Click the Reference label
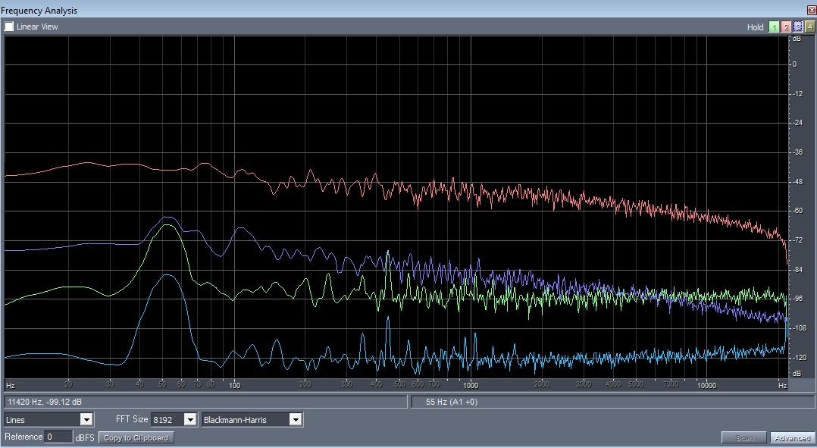This screenshot has width=817, height=448. 23,437
